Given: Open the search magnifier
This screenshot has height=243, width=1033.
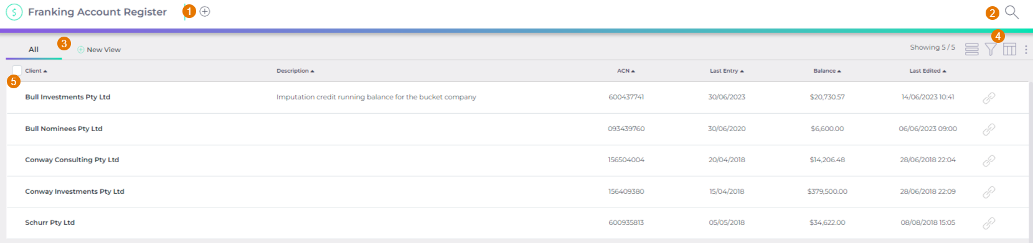Looking at the screenshot, I should click(x=1012, y=12).
